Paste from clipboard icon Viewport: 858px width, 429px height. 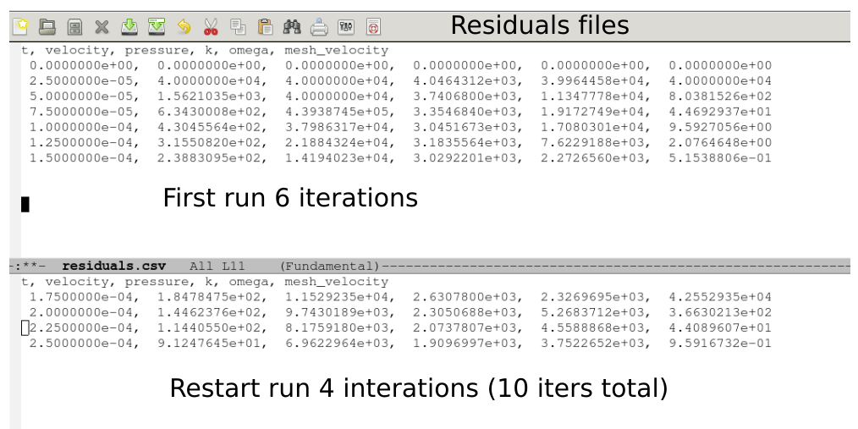click(265, 27)
